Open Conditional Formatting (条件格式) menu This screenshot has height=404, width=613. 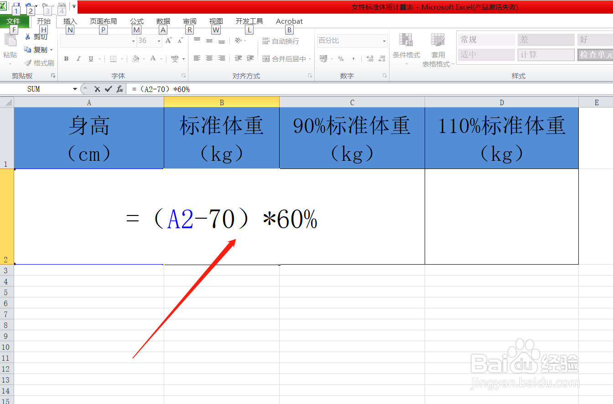[406, 49]
